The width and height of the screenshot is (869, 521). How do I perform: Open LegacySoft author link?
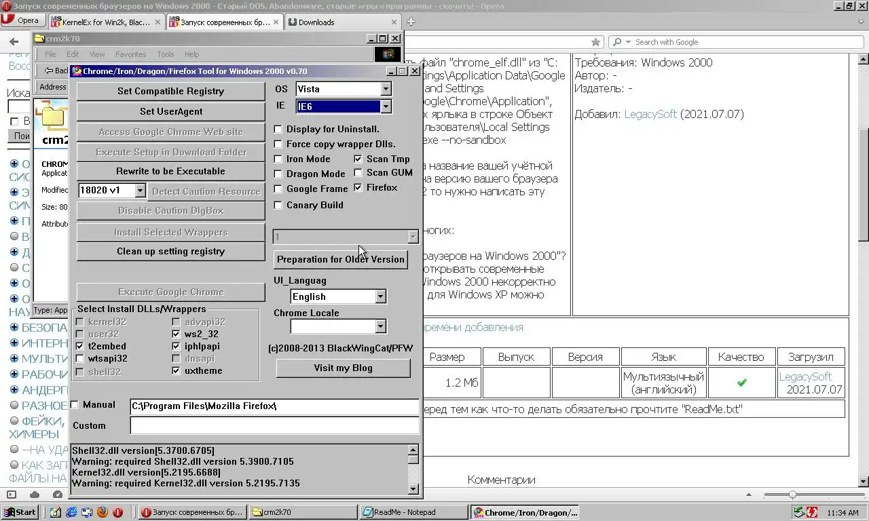[x=650, y=114]
